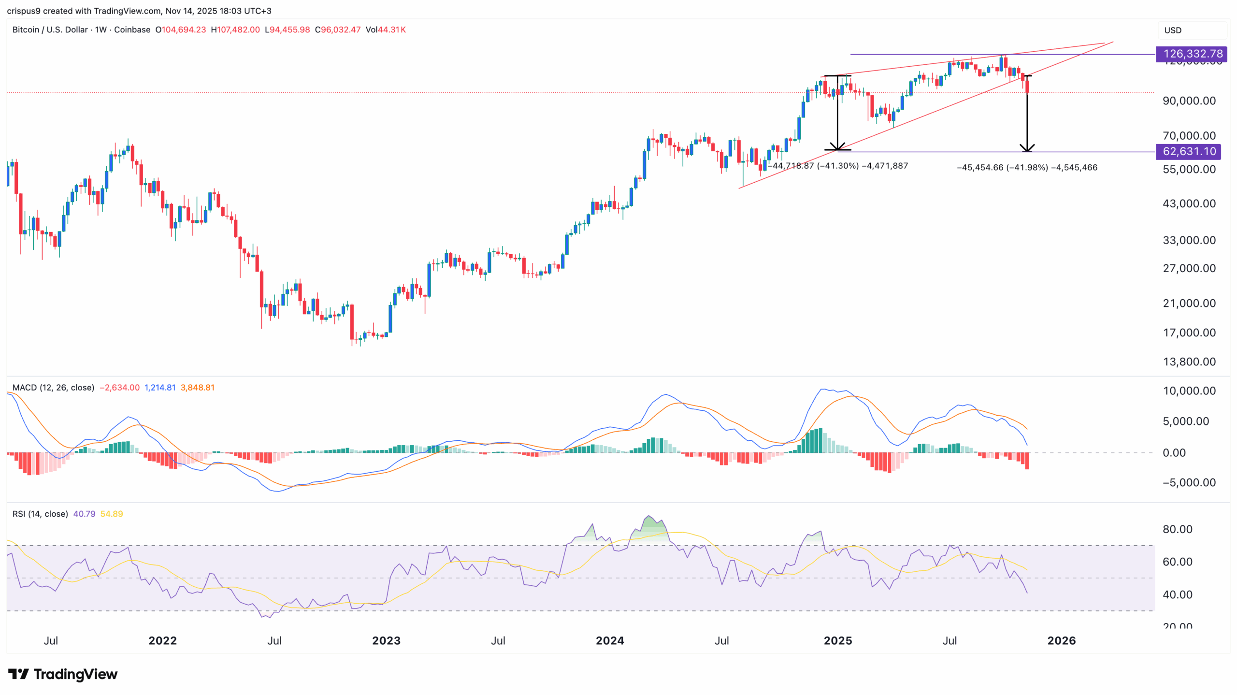This screenshot has height=695, width=1237.
Task: Select the close value 96,032.47 in the legend
Action: (337, 29)
